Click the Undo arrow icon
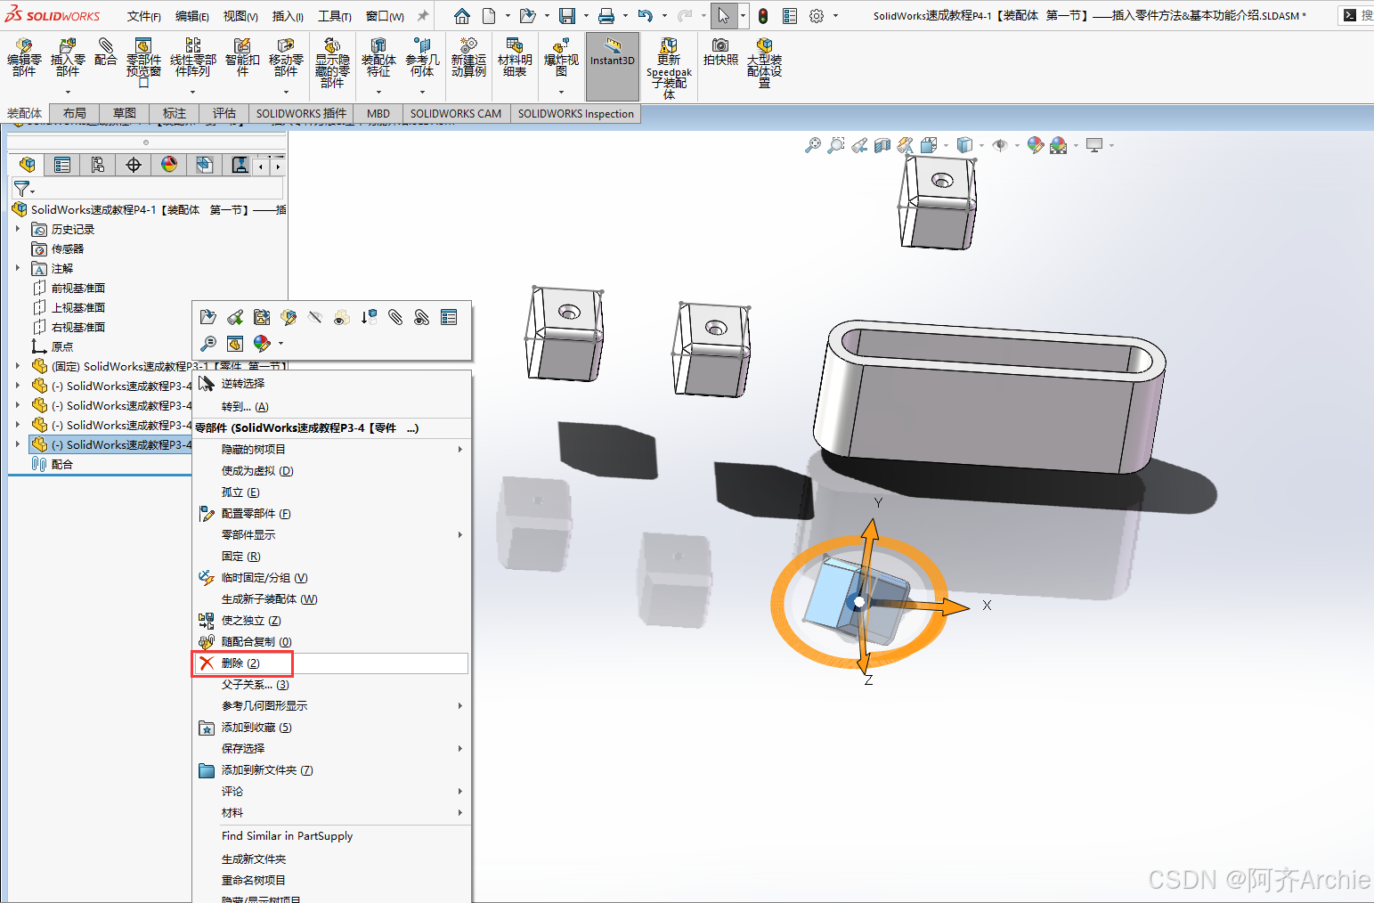 (x=646, y=16)
